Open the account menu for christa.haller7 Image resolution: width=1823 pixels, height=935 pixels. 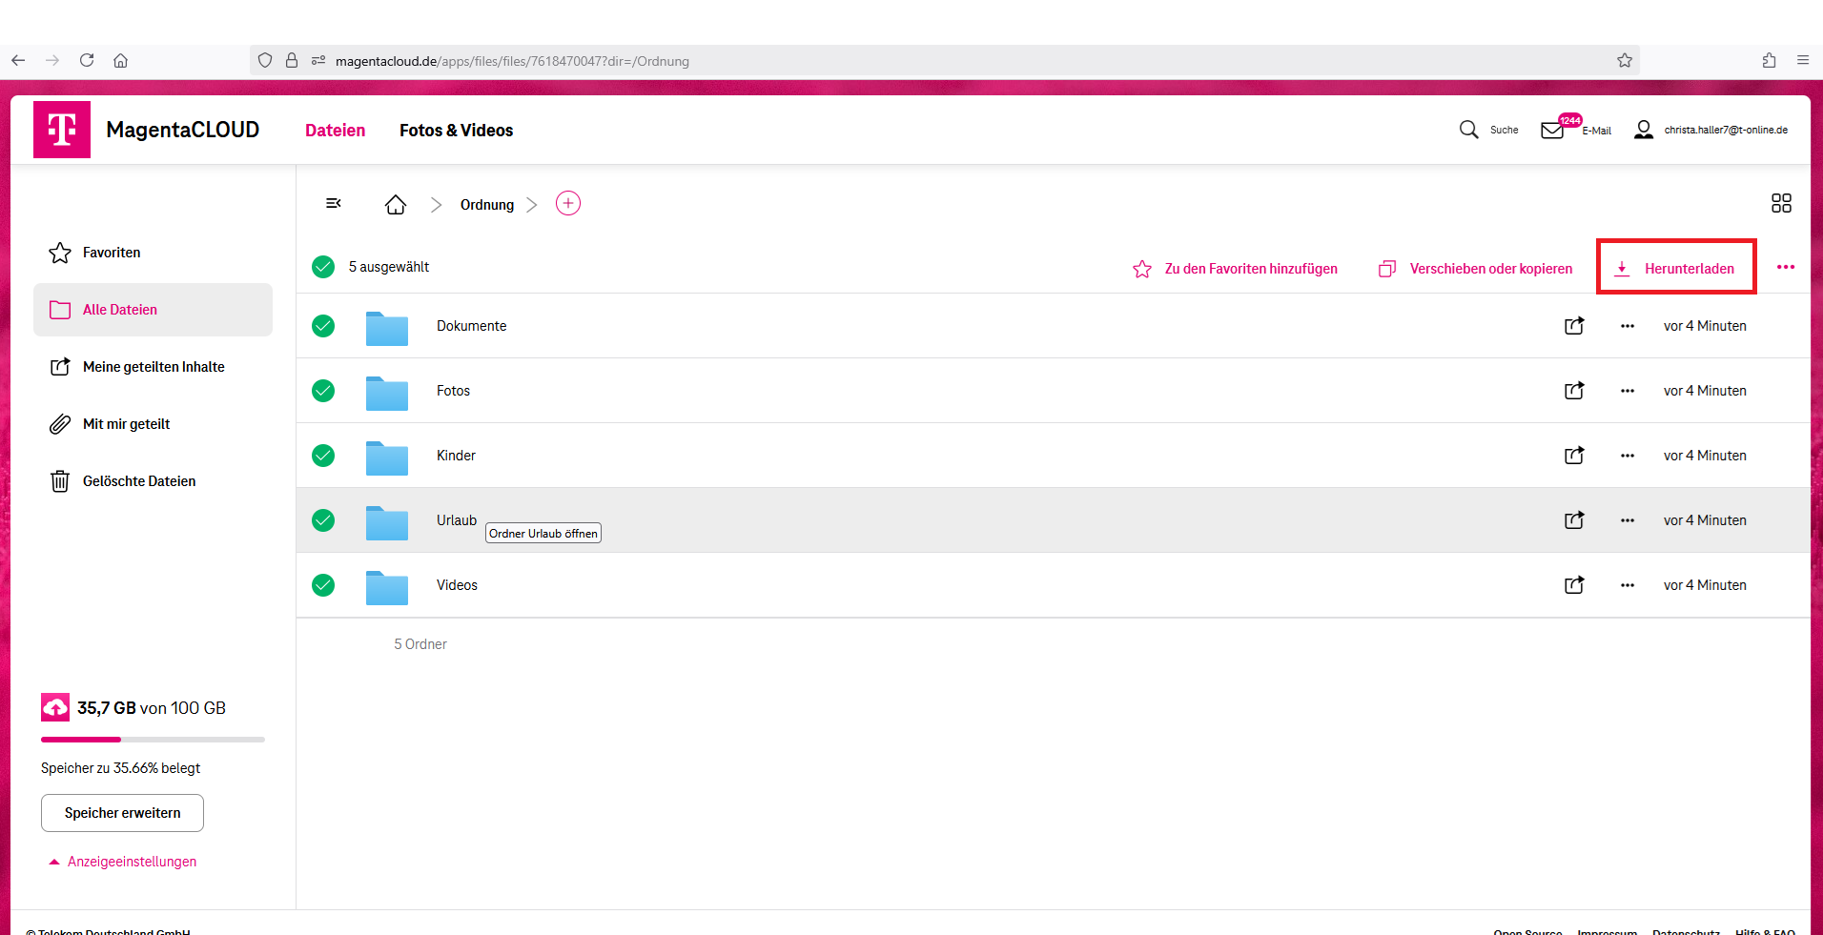[1643, 130]
